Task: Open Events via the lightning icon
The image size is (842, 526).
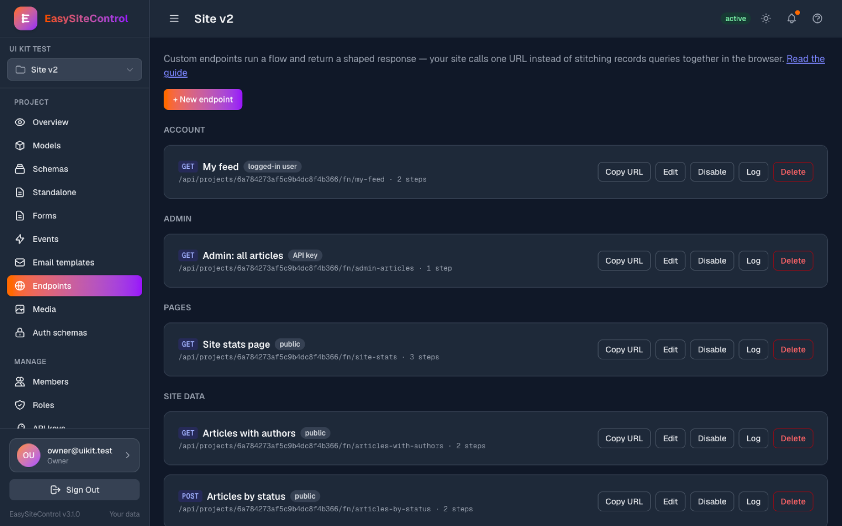Action: (x=20, y=239)
